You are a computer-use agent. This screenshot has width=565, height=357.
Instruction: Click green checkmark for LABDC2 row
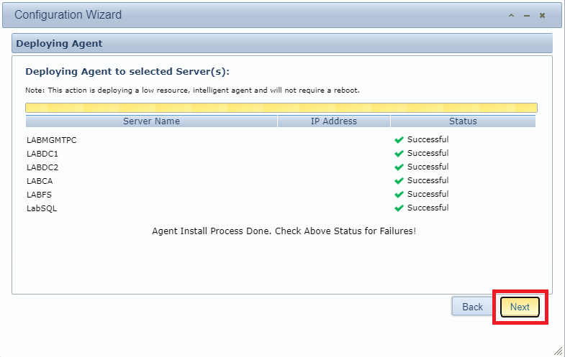click(x=399, y=167)
